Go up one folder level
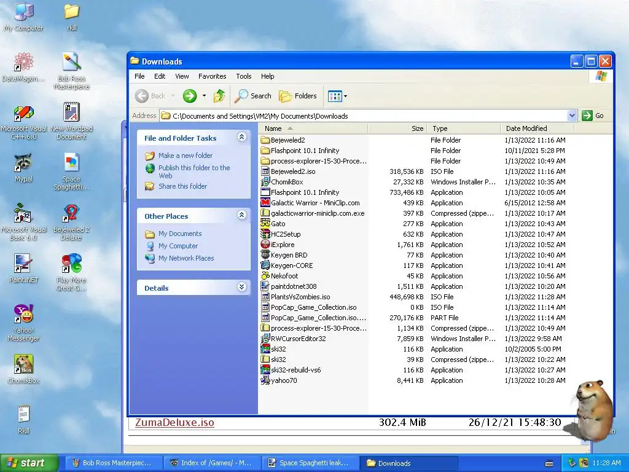This screenshot has width=629, height=472. [219, 96]
